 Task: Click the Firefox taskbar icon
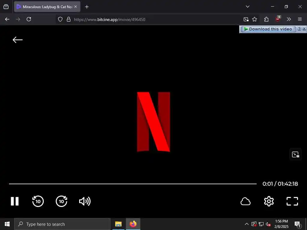[x=133, y=224]
